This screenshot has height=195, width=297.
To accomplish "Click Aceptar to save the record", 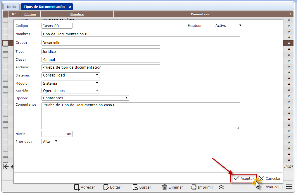I will pyautogui.click(x=244, y=178).
